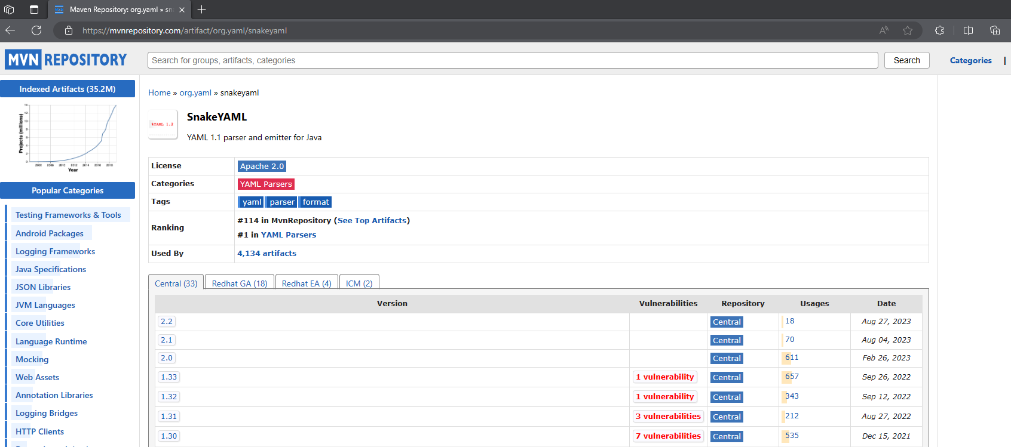The image size is (1011, 447).
Task: Reload the page with the refresh icon
Action: coord(36,30)
